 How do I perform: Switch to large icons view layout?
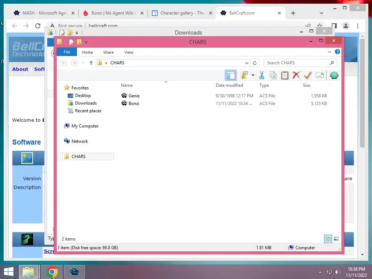[336, 239]
